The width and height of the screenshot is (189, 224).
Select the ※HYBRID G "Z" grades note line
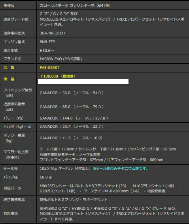tap(108, 209)
